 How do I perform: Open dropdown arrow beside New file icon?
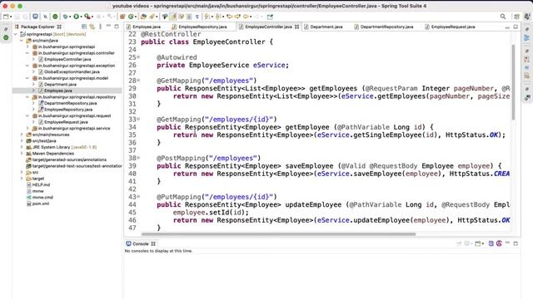[11, 17]
